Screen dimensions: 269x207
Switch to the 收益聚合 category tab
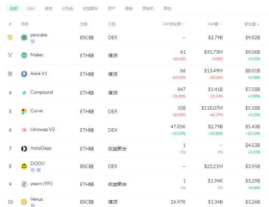pos(91,8)
